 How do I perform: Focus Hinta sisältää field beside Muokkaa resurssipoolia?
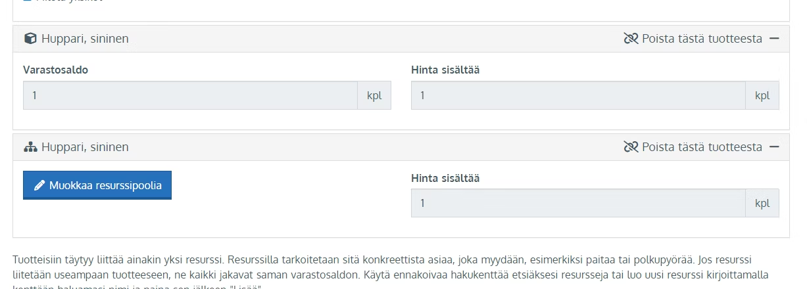pyautogui.click(x=579, y=203)
